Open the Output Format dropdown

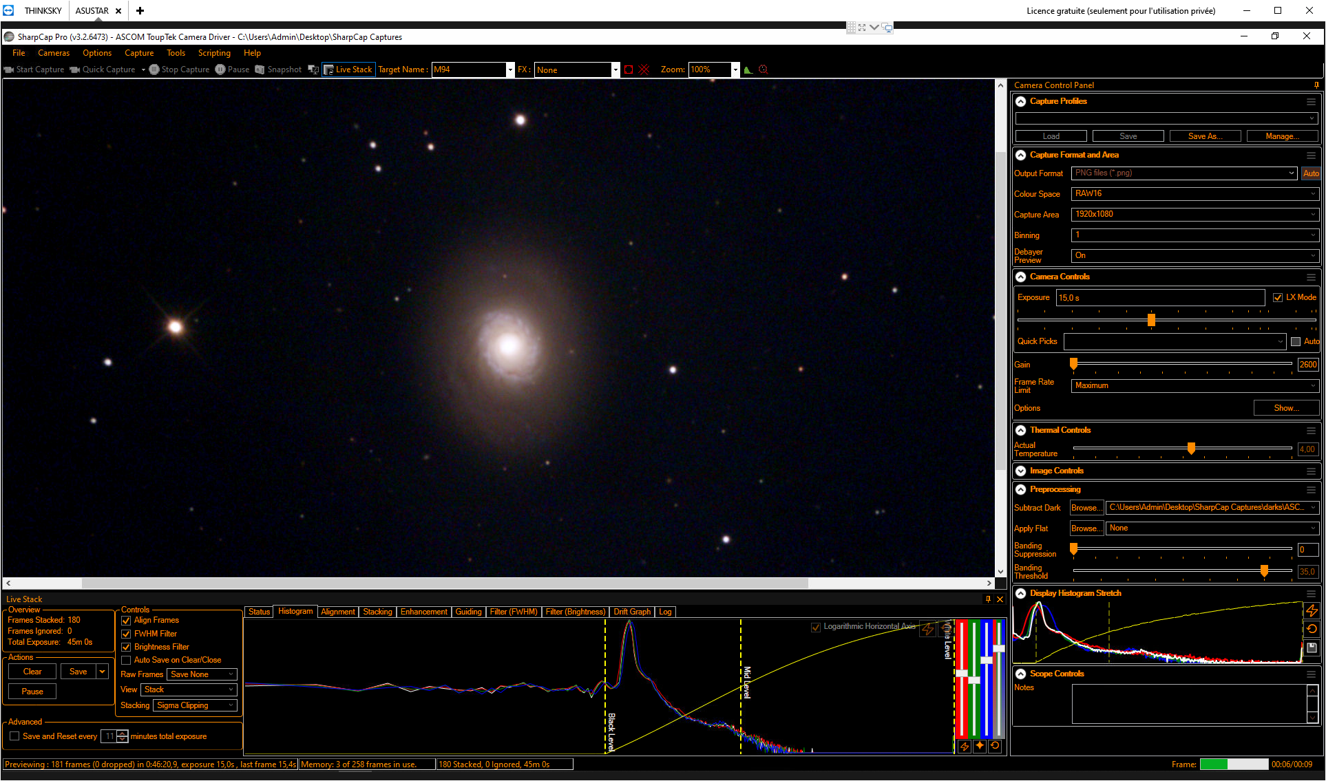(1184, 173)
